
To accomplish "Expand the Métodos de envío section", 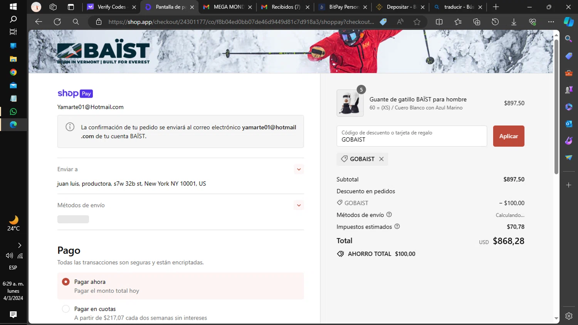I will (x=299, y=205).
